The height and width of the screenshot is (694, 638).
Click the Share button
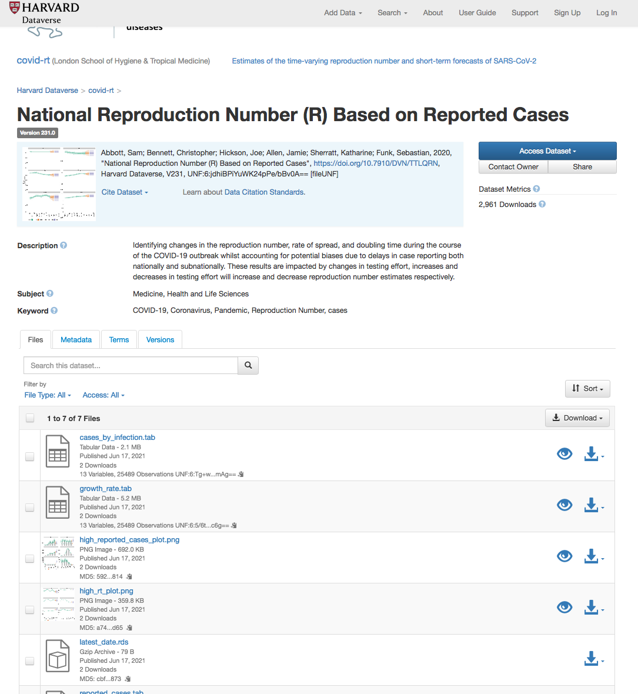(x=582, y=167)
